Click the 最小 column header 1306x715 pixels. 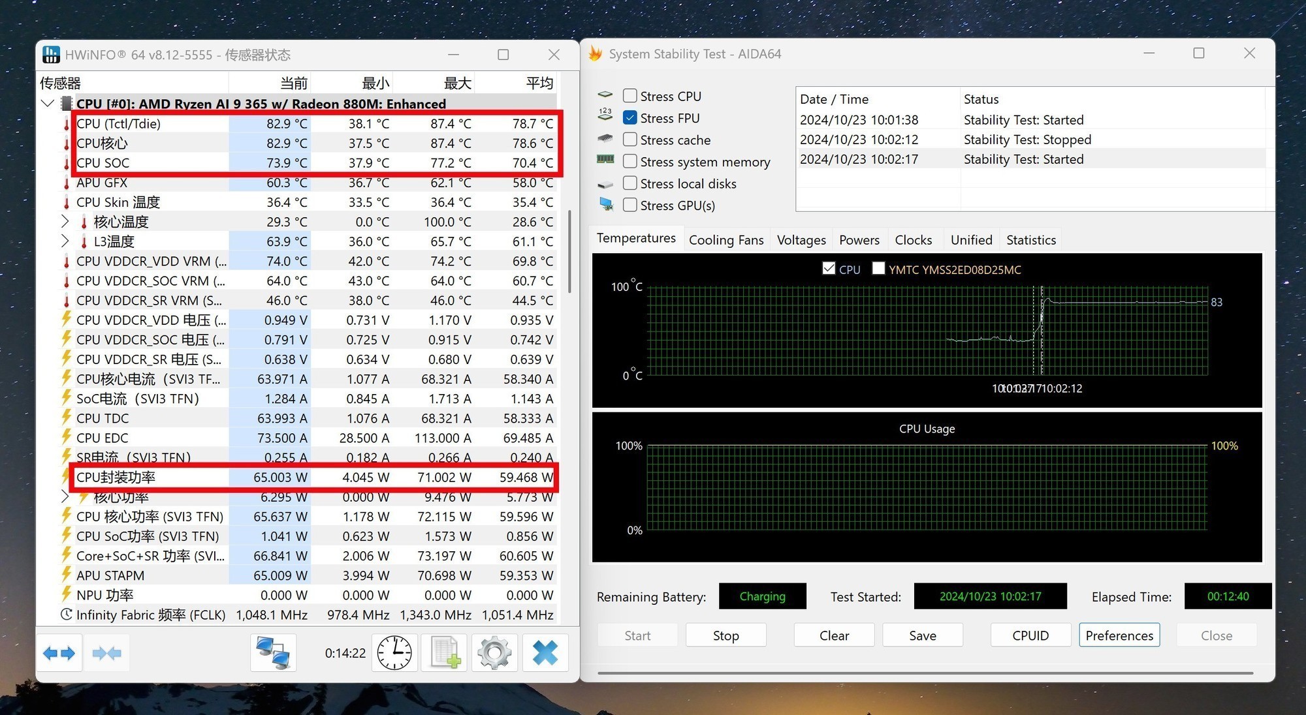pos(351,83)
